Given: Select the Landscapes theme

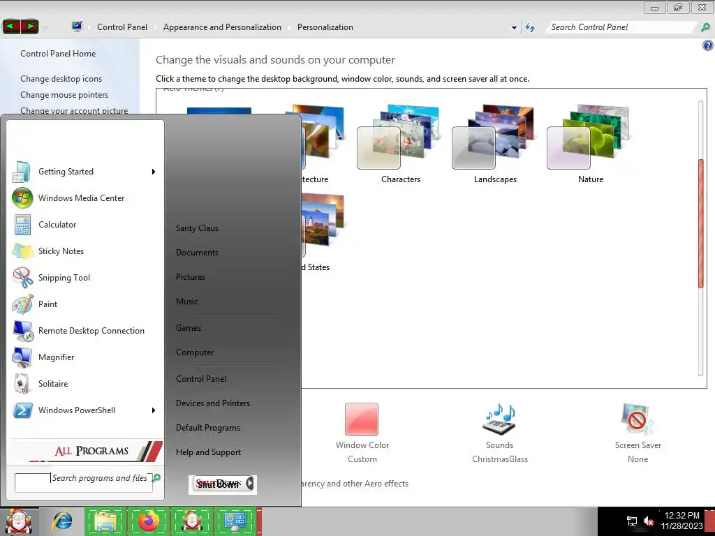Looking at the screenshot, I should pos(495,144).
